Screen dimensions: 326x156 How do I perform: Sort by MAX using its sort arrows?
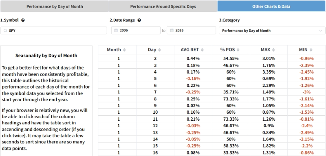click(273, 50)
